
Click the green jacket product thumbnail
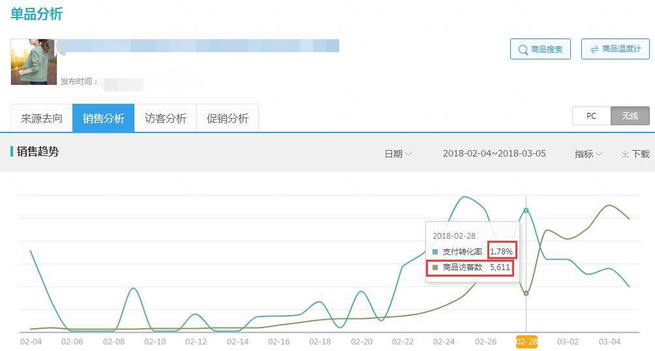[33, 62]
